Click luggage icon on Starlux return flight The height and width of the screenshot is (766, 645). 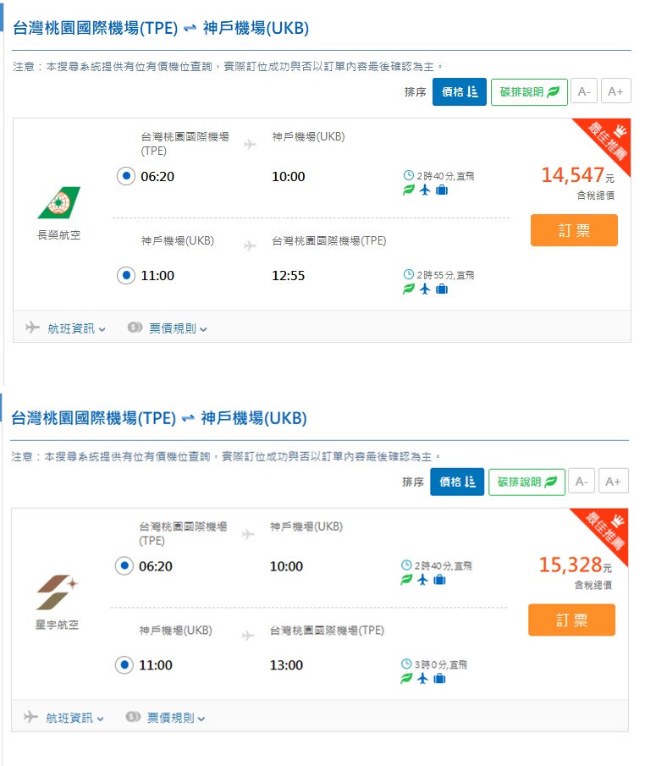pyautogui.click(x=439, y=679)
